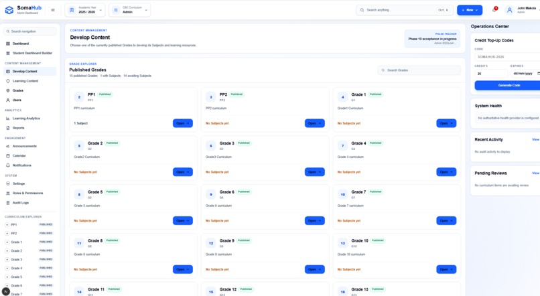Click the Calendar sidebar icon

tap(8, 156)
